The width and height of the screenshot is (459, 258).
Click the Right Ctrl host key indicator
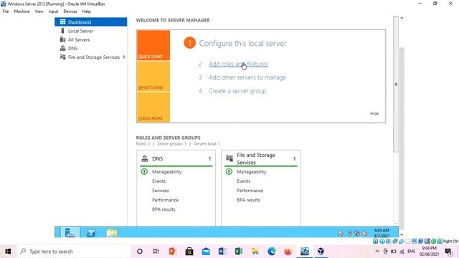451,241
